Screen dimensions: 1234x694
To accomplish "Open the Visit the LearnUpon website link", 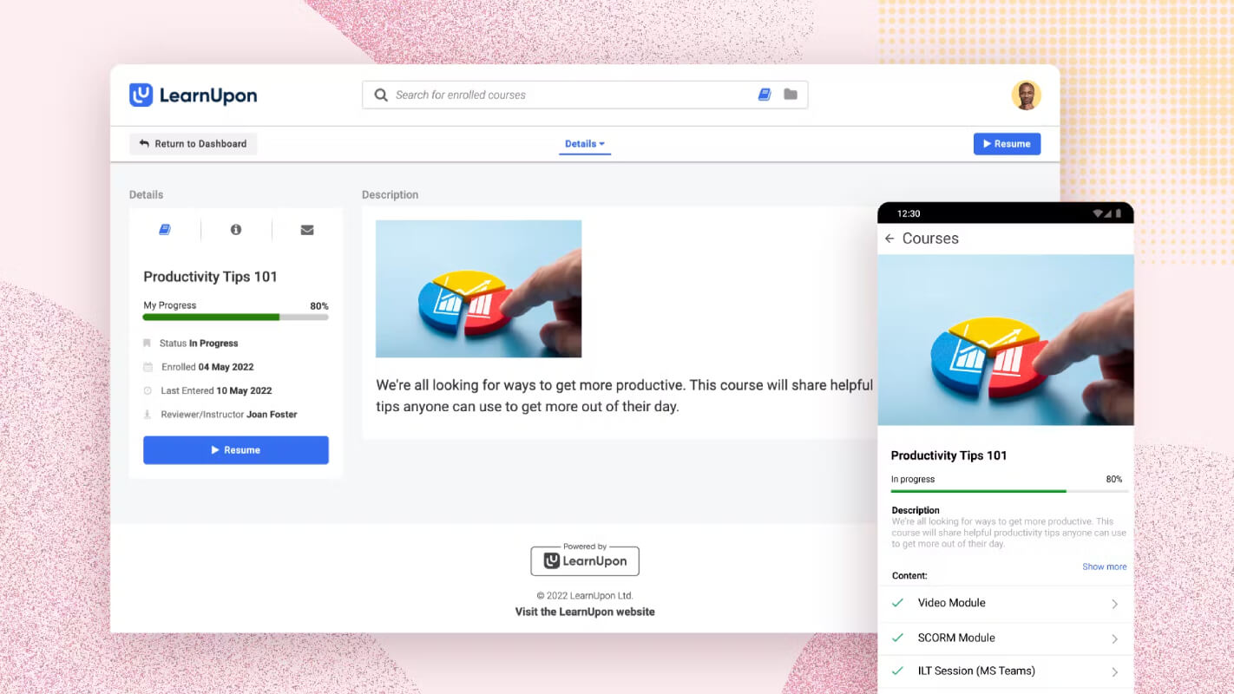I will tap(585, 612).
